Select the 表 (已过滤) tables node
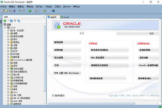Image resolution: width=162 pixels, height=108 pixels. (19, 31)
